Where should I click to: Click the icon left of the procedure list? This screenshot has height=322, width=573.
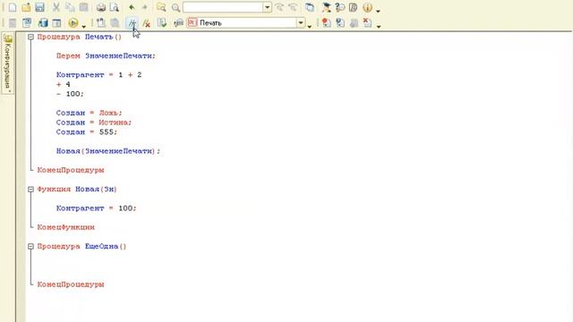(x=179, y=23)
